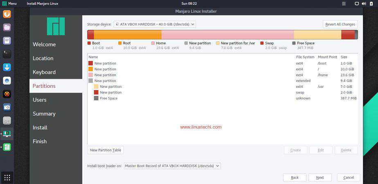Image resolution: width=378 pixels, height=184 pixels.
Task: Click the Partitions step in sidebar
Action: coord(56,86)
